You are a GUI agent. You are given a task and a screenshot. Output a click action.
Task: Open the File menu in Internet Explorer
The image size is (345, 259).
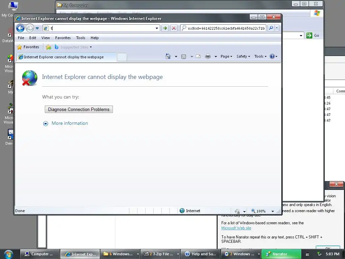[21, 38]
